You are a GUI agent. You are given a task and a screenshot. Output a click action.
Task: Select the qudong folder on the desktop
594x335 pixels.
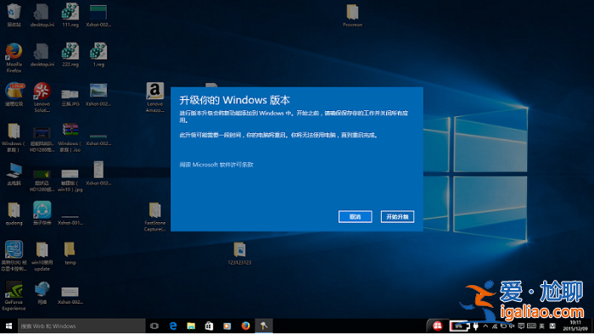[14, 214]
